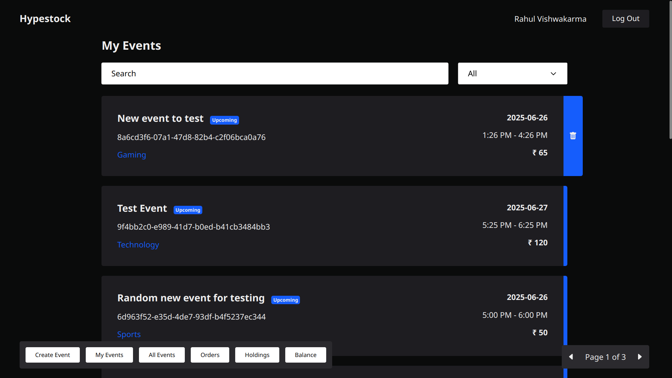This screenshot has width=672, height=378.
Task: Select the My Events navigation item
Action: [x=109, y=355]
